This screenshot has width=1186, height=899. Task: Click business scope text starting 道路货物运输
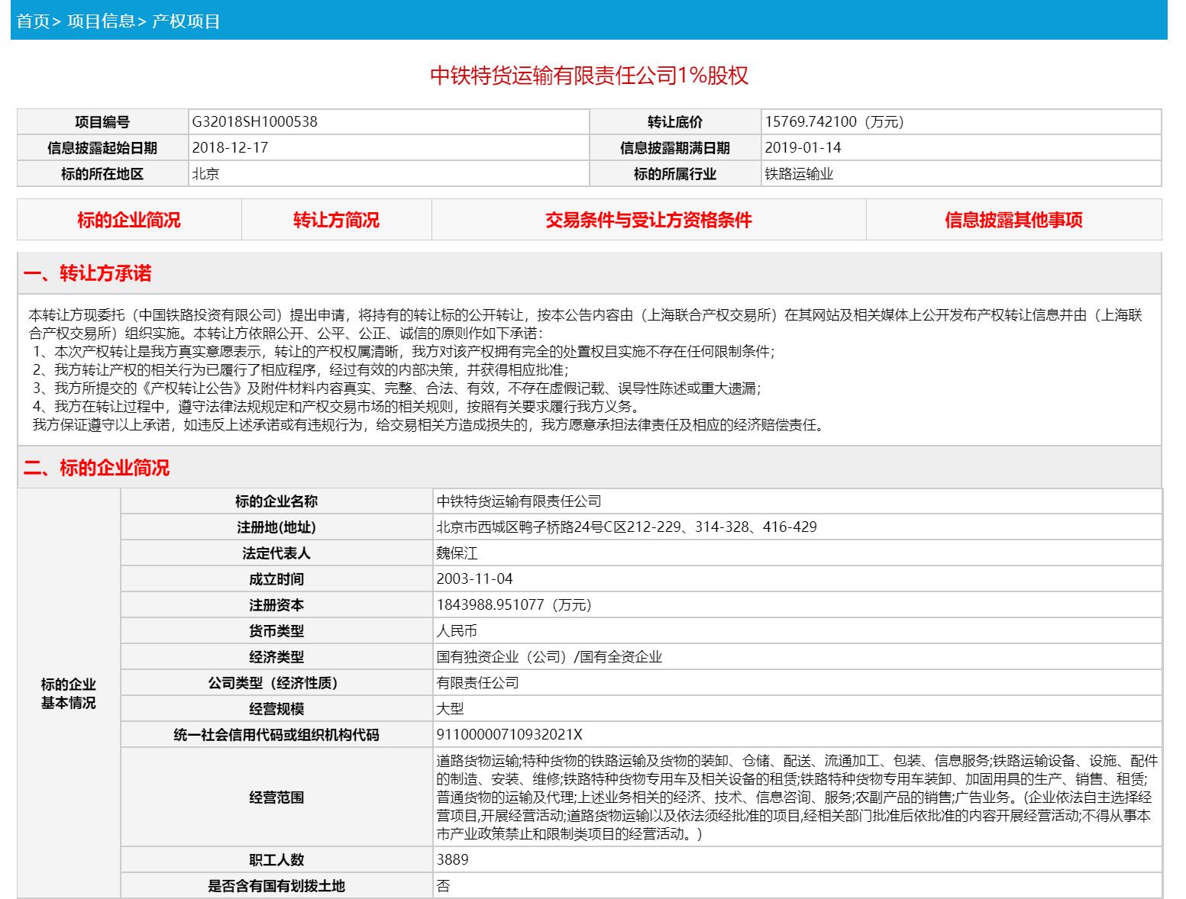tap(797, 797)
